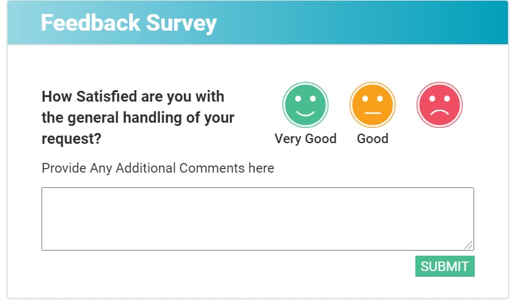Click the smile on the green emoticon
The height and width of the screenshot is (303, 515).
point(305,113)
